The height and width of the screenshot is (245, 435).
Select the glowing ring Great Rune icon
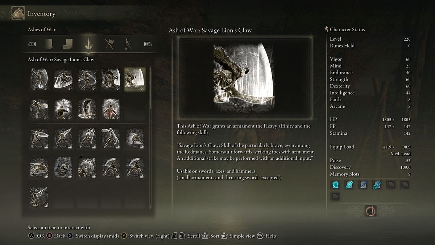[370, 211]
